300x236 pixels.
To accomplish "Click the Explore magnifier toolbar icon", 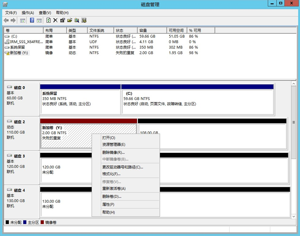I will [x=77, y=20].
